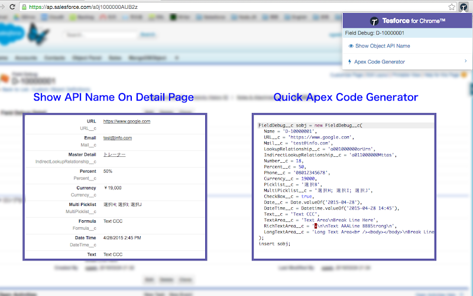Click the 4/28/2015 2:45 PM date time value

point(122,238)
